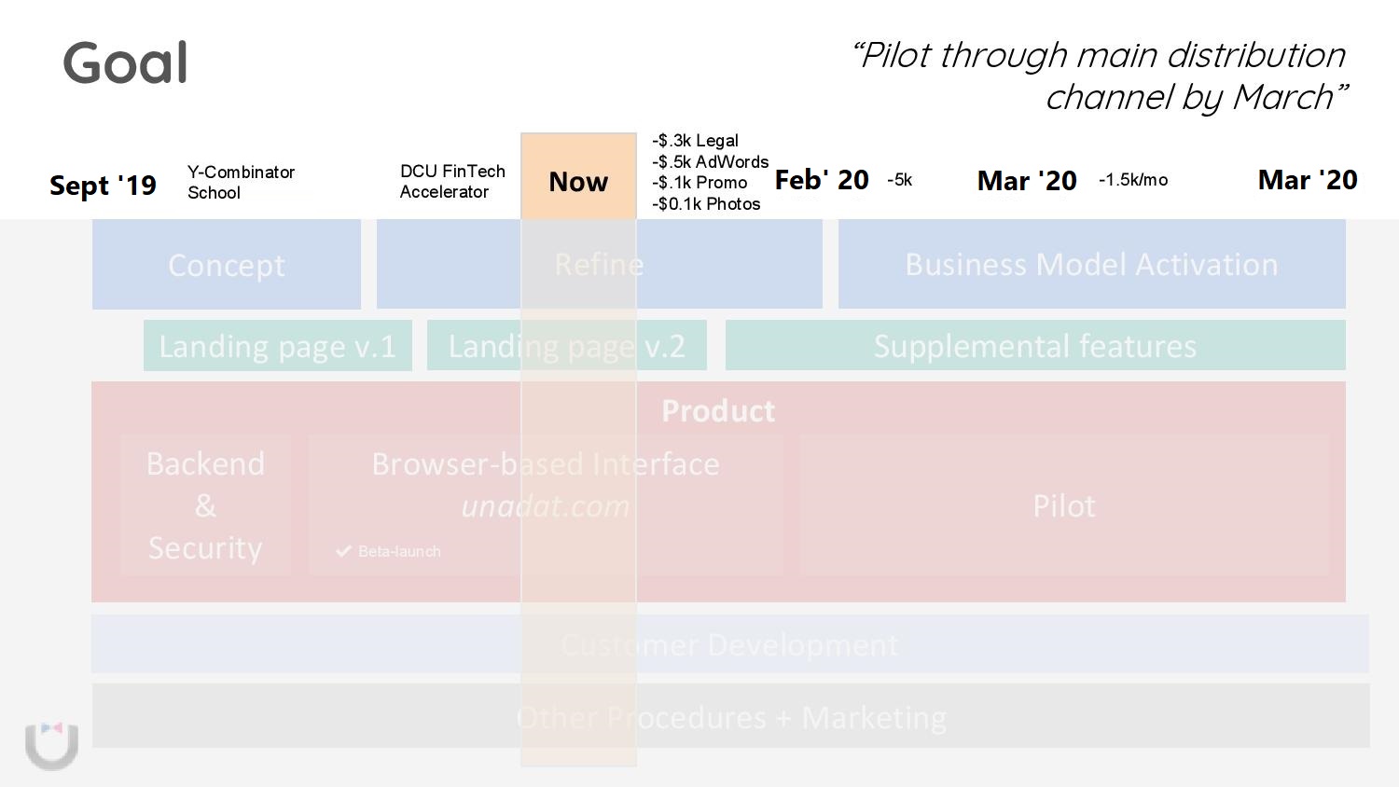This screenshot has height=787, width=1399.
Task: Click the Beta-launch checkmark icon
Action: [343, 551]
